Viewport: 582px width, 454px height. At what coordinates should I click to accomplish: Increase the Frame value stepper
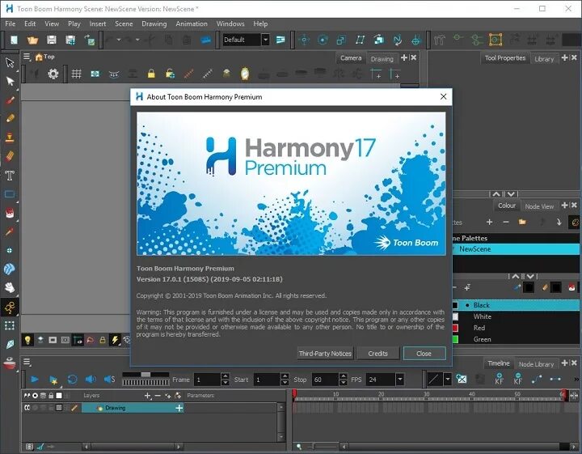(x=225, y=376)
